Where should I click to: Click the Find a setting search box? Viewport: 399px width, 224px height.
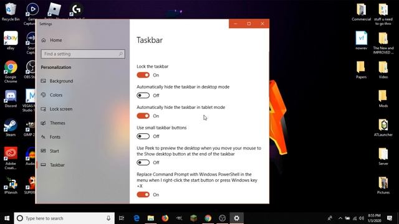coord(83,54)
